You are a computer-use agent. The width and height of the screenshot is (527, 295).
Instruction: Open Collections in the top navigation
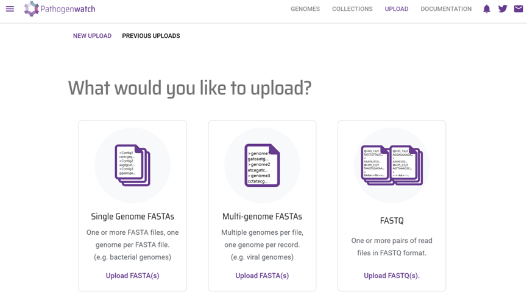coord(352,9)
